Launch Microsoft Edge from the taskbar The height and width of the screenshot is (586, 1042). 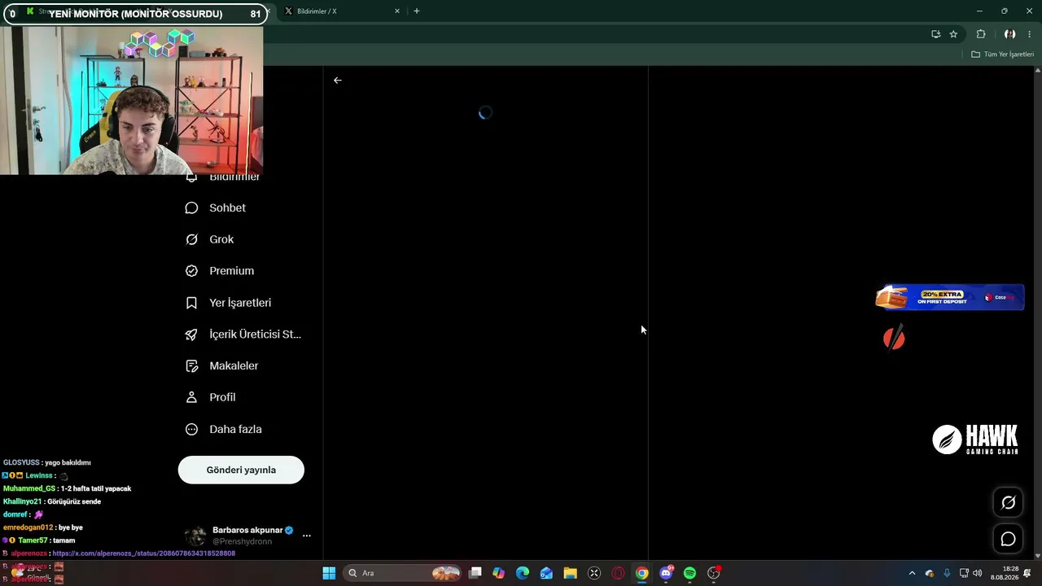point(523,573)
